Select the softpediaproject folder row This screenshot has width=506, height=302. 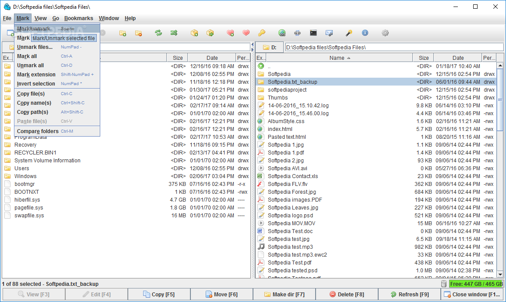point(376,90)
